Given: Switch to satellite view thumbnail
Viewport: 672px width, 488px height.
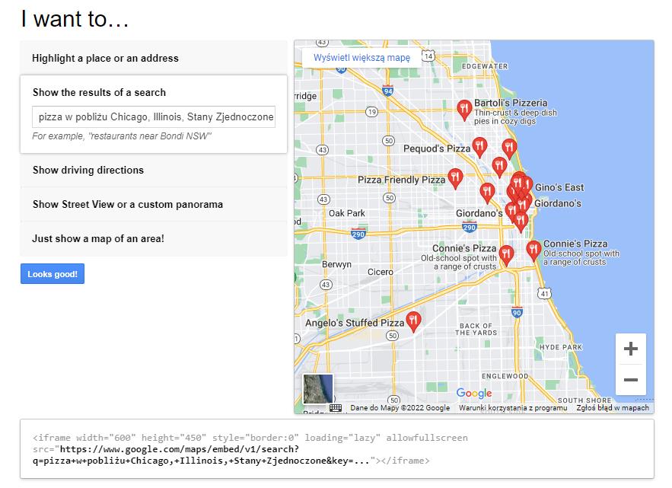Looking at the screenshot, I should click(318, 389).
